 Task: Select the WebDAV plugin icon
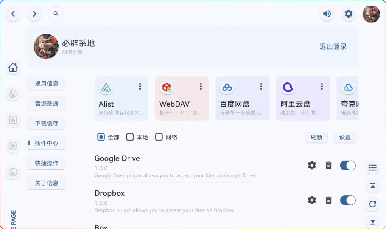[x=167, y=88]
